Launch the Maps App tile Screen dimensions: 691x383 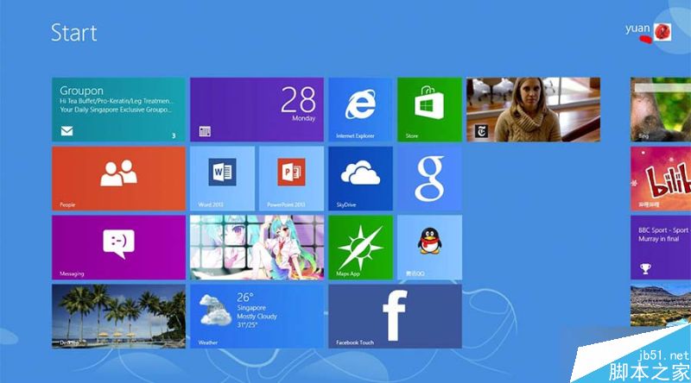[x=360, y=248]
